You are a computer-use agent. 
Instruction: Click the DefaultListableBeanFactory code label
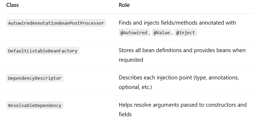click(x=43, y=51)
